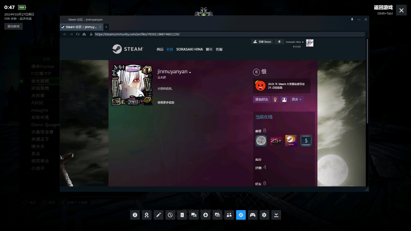The height and width of the screenshot is (231, 411).
Task: Click the 退出游戏 button
Action: tap(14, 26)
